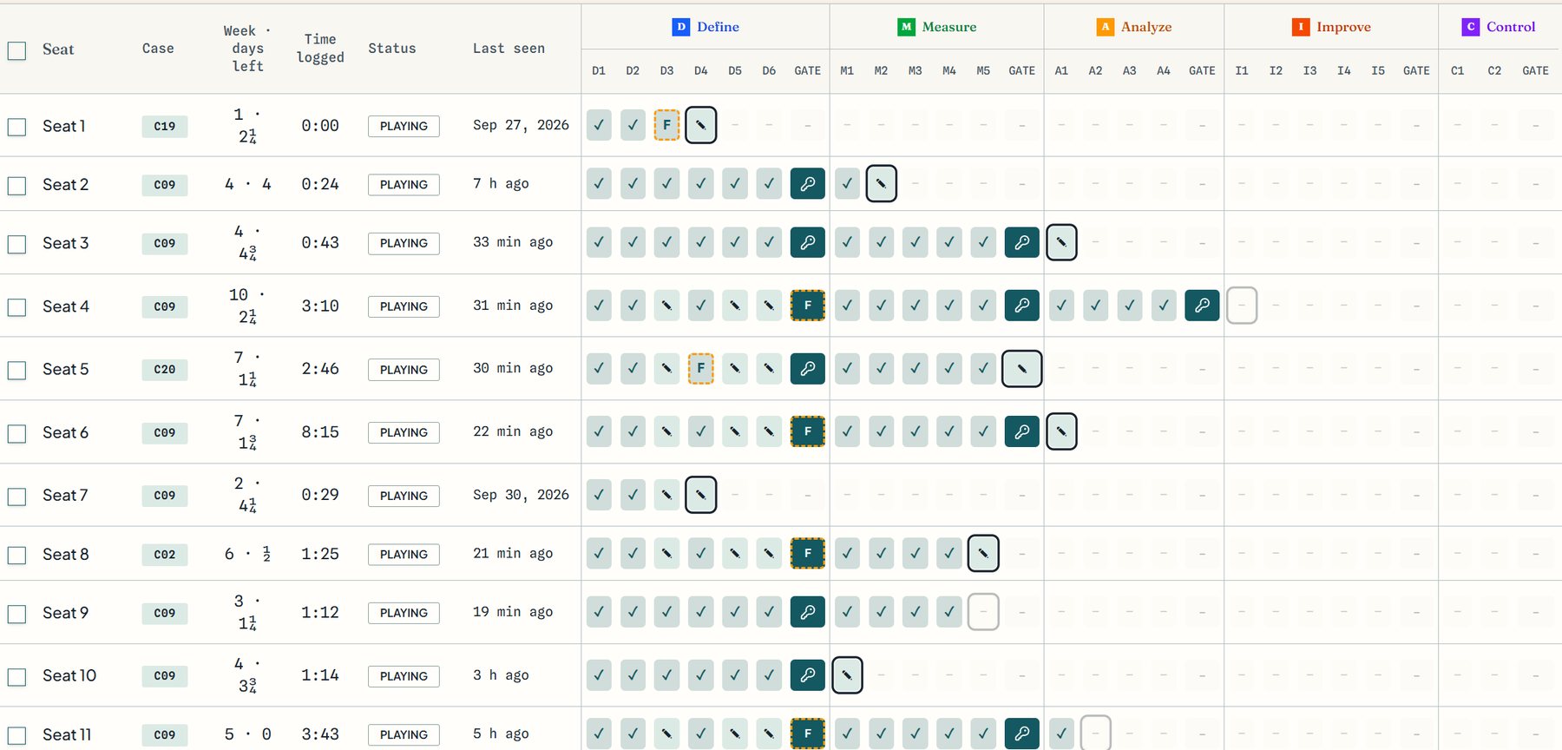Click Seat 5's D4 'F' flagged cell
1562x750 pixels.
click(x=700, y=368)
